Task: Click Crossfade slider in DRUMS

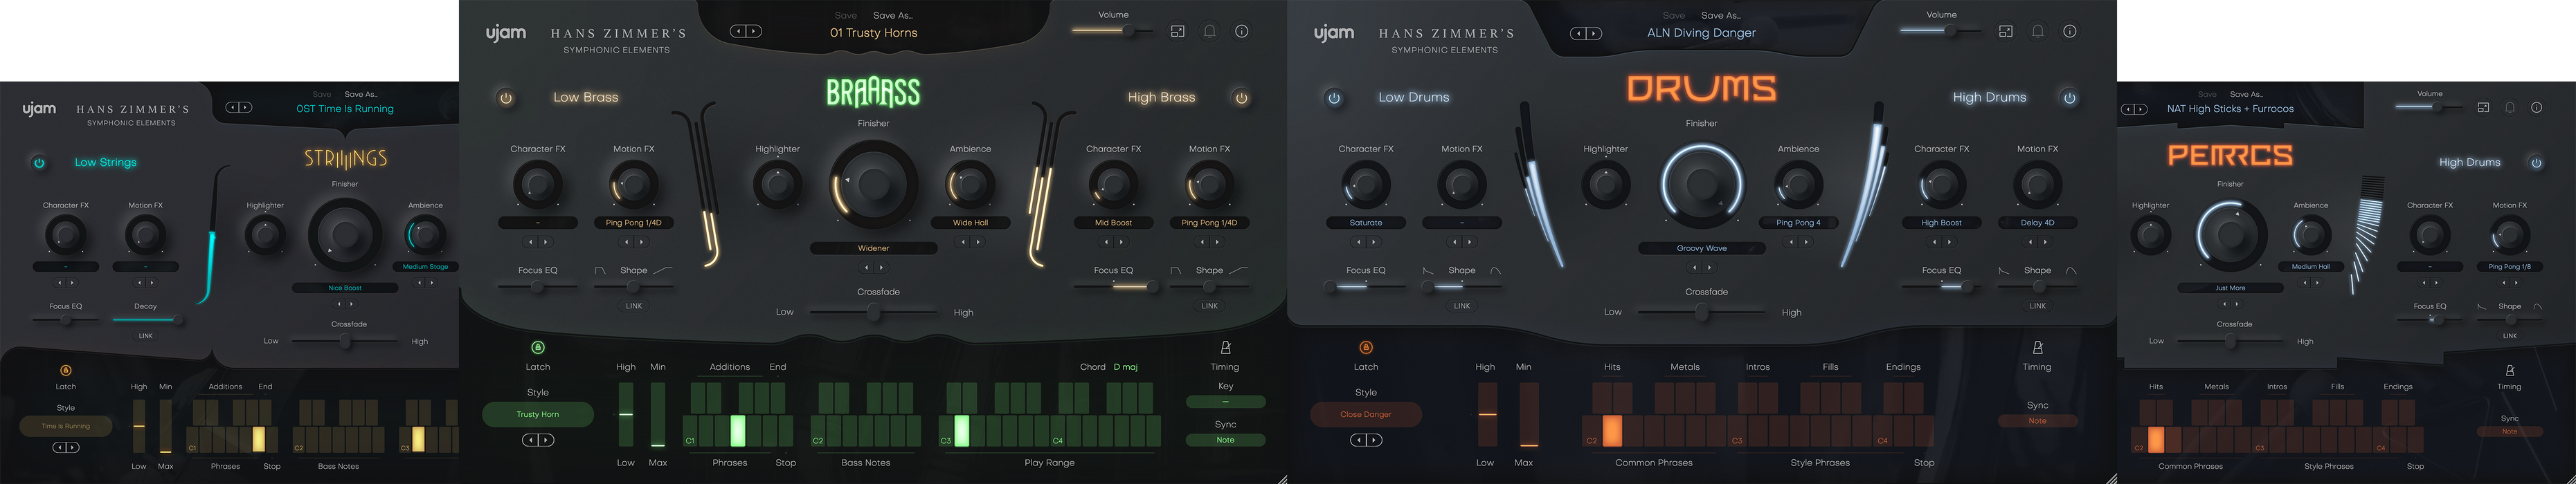Action: pos(1701,313)
